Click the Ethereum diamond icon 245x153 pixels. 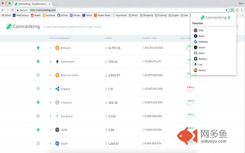pos(57,62)
